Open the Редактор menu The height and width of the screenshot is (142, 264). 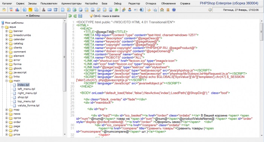click(134, 3)
